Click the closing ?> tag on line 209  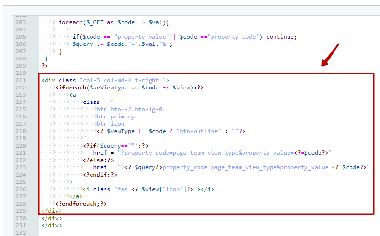(45, 66)
